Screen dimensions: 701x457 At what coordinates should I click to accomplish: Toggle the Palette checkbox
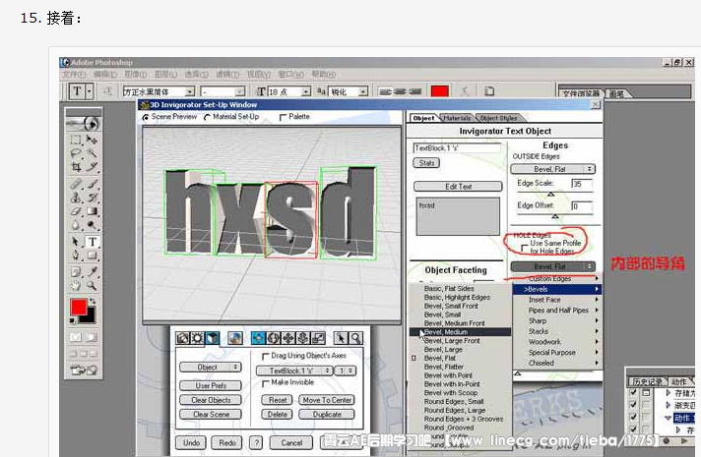pos(283,117)
